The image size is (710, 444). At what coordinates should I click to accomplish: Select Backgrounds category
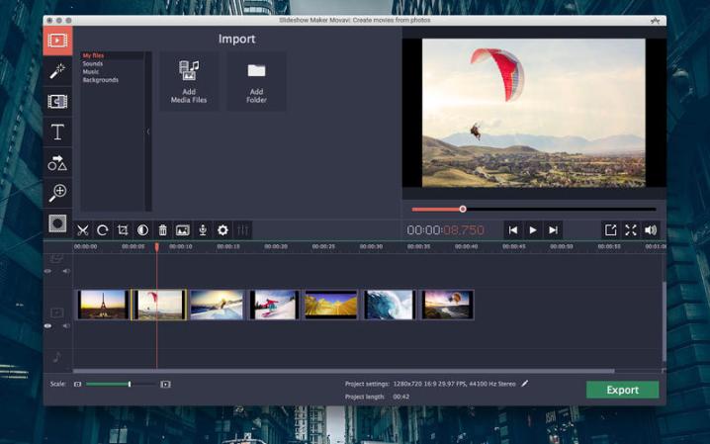100,80
